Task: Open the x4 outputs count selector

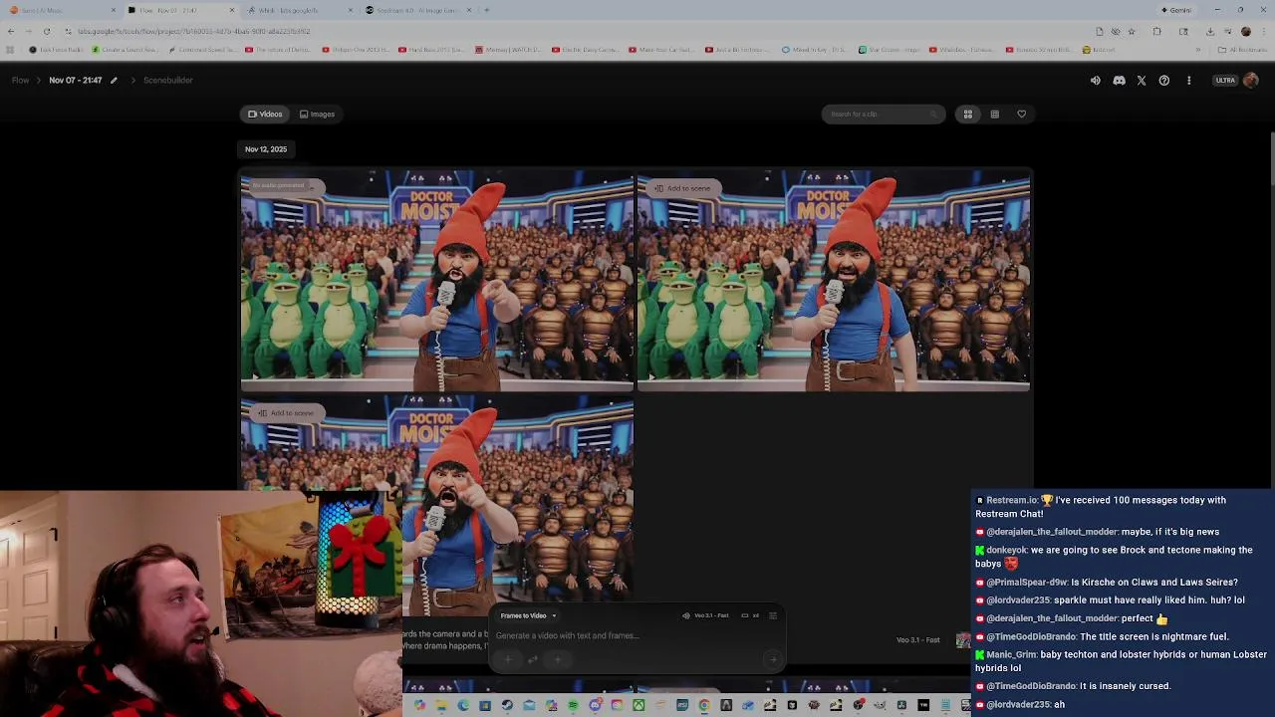Action: pyautogui.click(x=750, y=616)
